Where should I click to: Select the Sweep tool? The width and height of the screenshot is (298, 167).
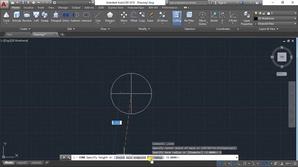(x=45, y=17)
